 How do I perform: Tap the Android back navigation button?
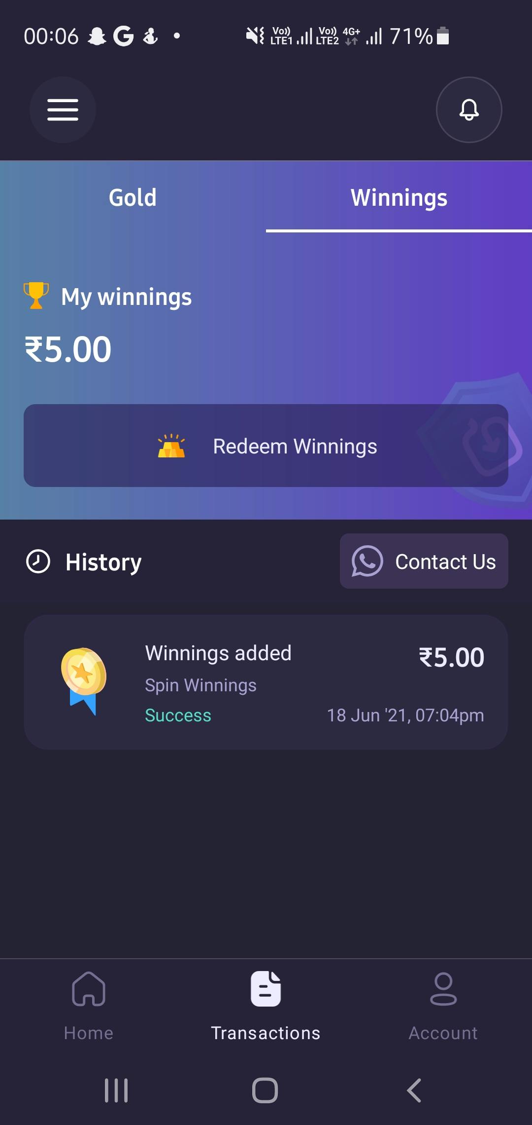[414, 1090]
